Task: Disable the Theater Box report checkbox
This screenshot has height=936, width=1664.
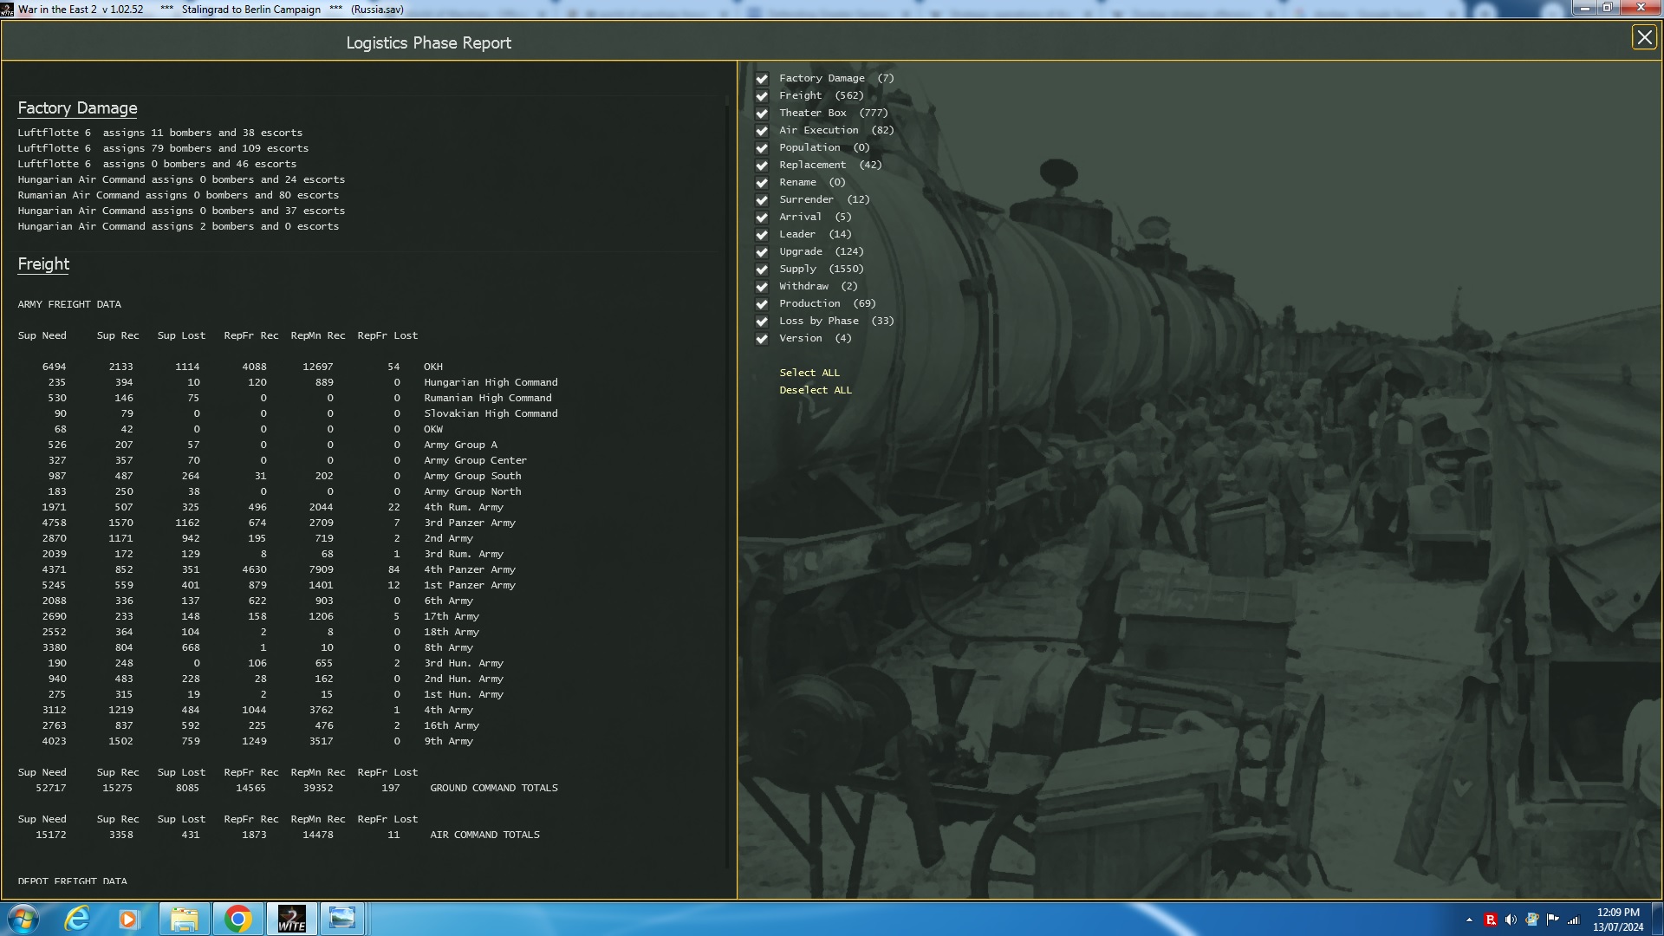Action: coord(762,114)
